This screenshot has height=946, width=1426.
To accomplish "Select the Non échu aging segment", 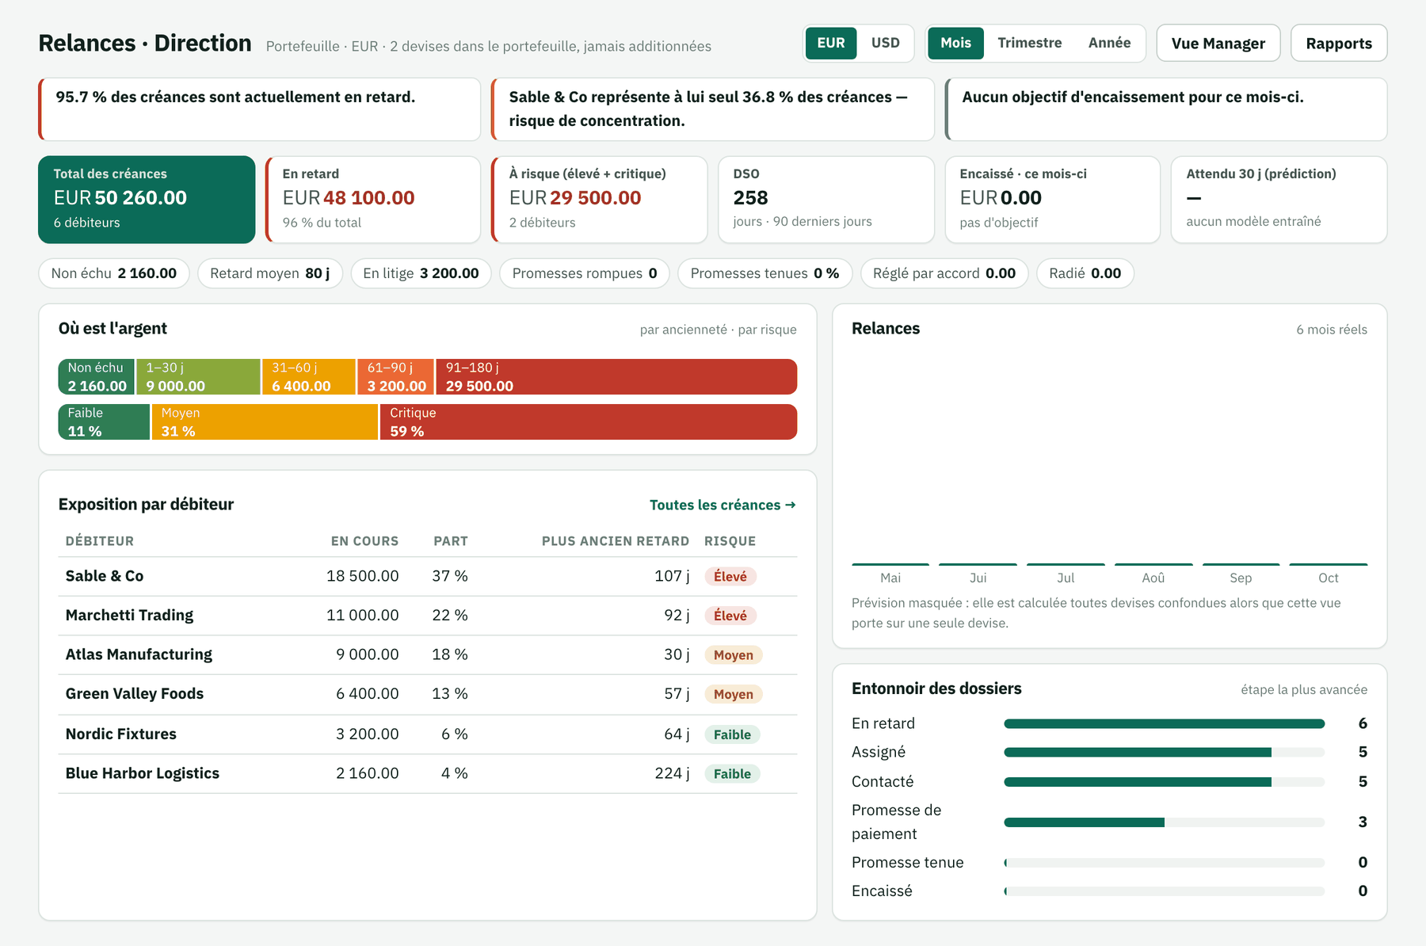I will [96, 376].
